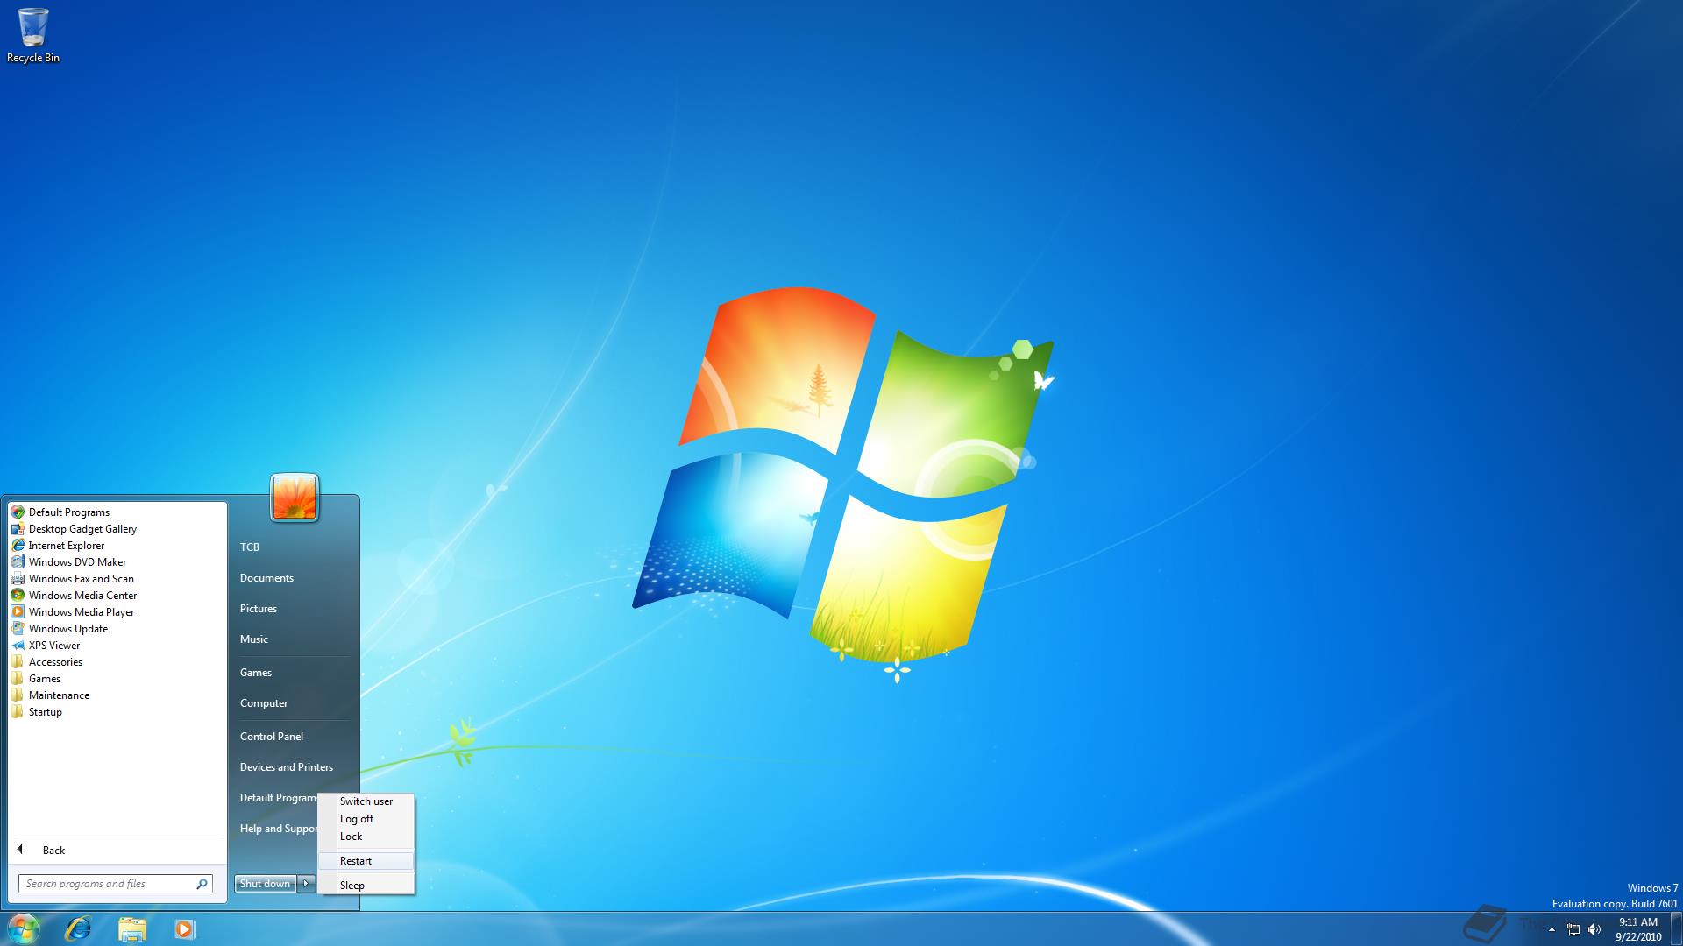Image resolution: width=1683 pixels, height=946 pixels.
Task: Open Desktop Gadget Gallery
Action: tap(117, 529)
